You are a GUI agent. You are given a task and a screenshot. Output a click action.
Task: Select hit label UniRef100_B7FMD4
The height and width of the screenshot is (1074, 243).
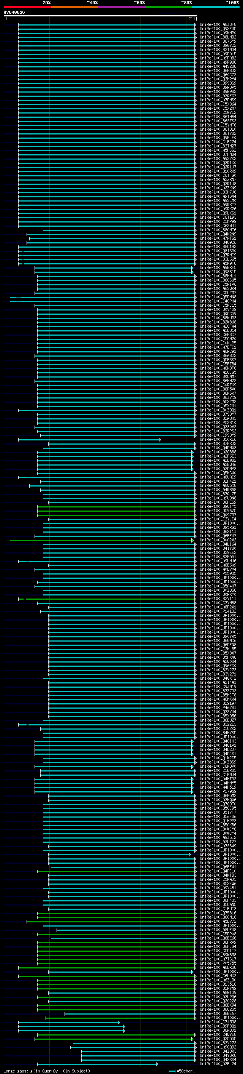[218, 155]
